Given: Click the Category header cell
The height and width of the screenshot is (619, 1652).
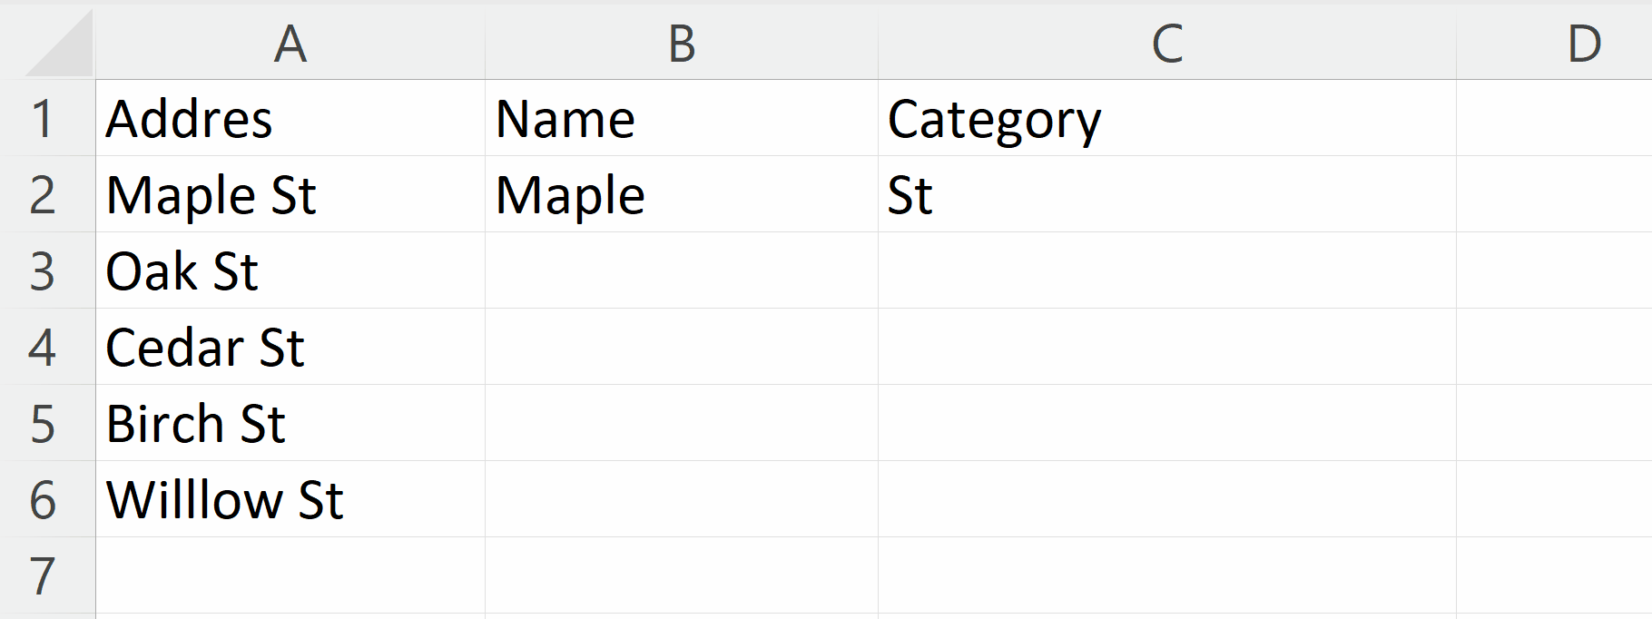Looking at the screenshot, I should pyautogui.click(x=1166, y=118).
